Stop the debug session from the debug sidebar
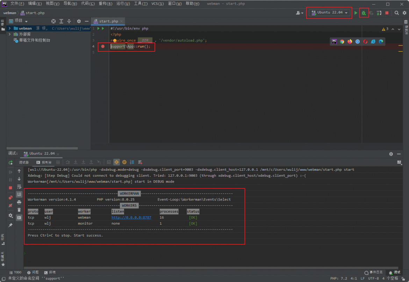Image resolution: width=409 pixels, height=282 pixels. click(10, 188)
